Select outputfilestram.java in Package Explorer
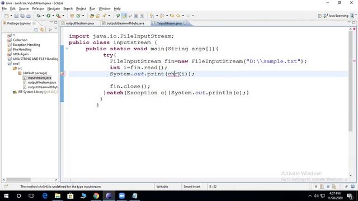The width and height of the screenshot is (358, 201). [42, 83]
